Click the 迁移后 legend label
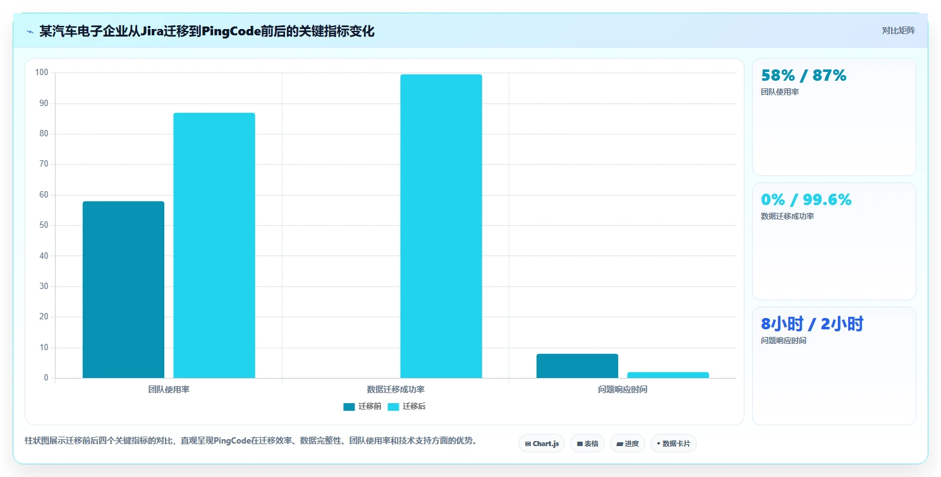Image resolution: width=941 pixels, height=477 pixels. point(414,406)
